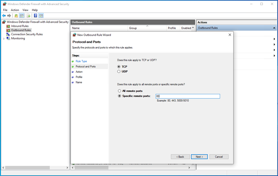Open the View menu
Image resolution: width=278 pixels, height=176 pixels.
click(25, 10)
